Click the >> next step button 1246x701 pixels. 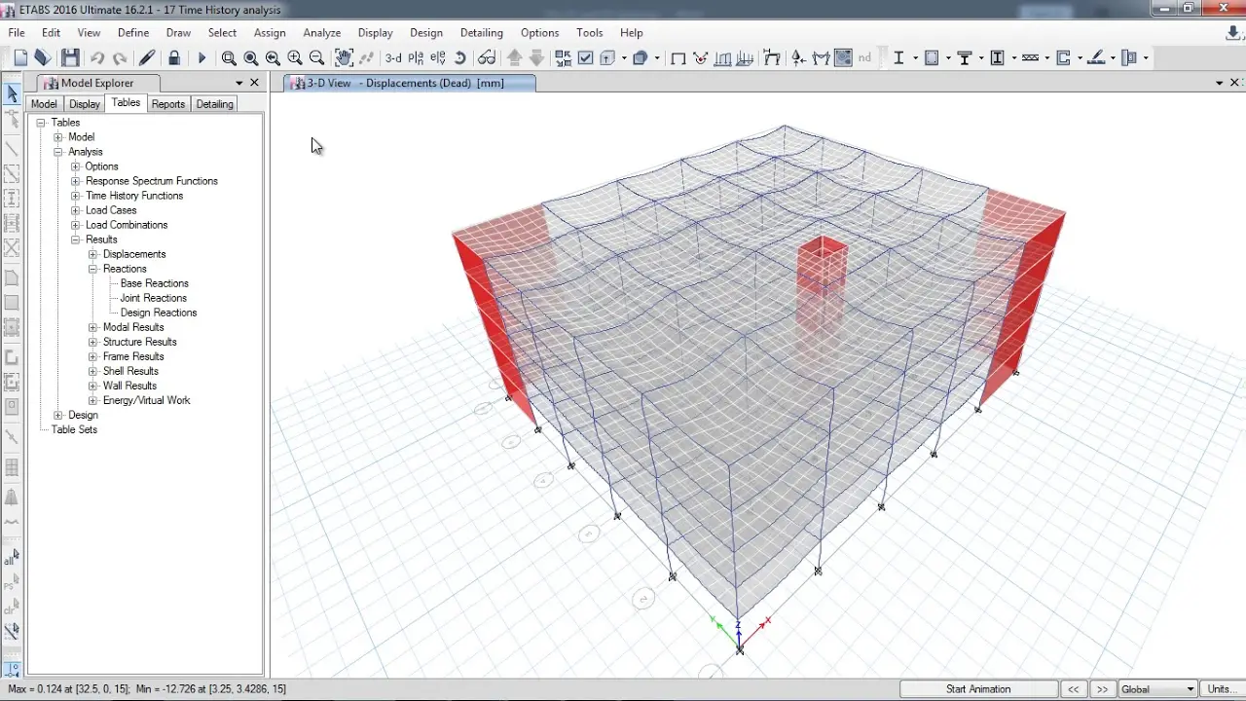tap(1102, 689)
